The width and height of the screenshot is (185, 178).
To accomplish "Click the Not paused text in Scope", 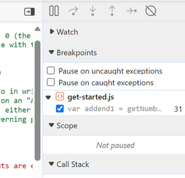I will coord(115,145).
